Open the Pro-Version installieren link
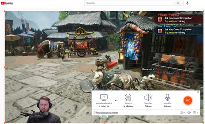This screenshot has width=205, height=124. coord(108,112)
